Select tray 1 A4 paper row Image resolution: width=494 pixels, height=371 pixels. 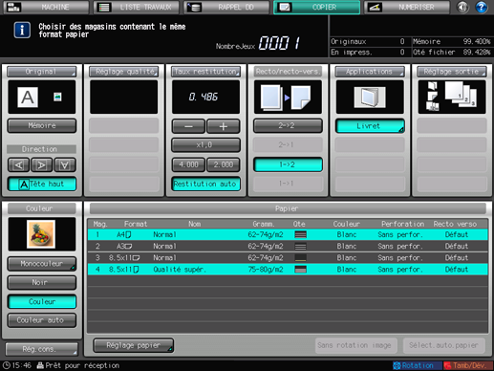tap(288, 234)
